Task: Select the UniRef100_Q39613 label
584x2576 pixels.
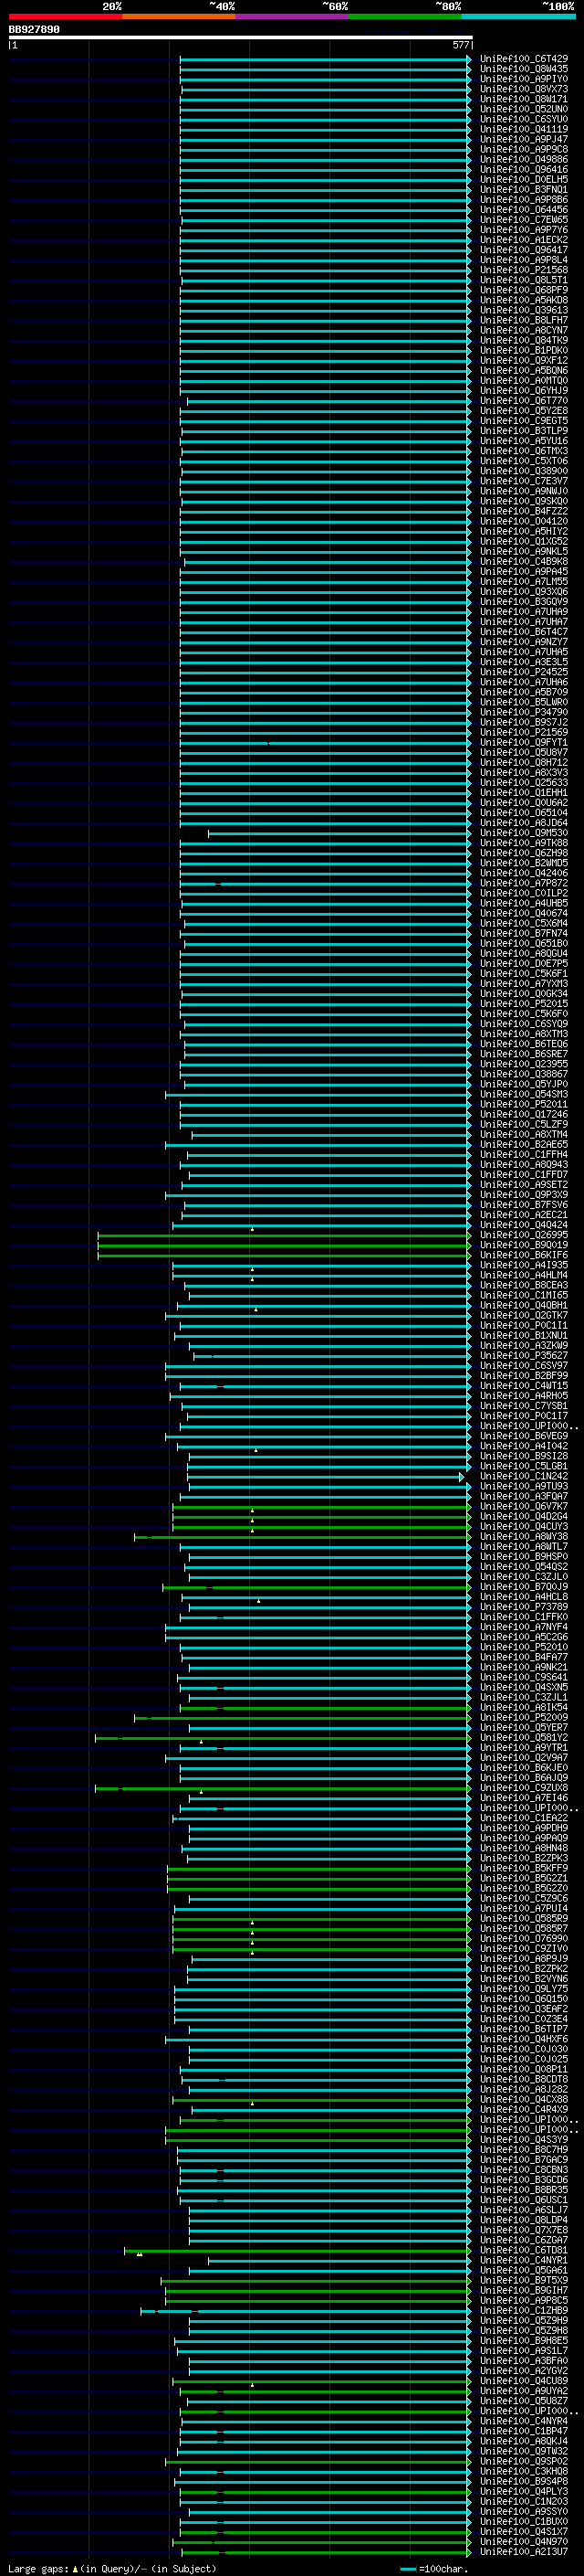Action: (x=524, y=310)
